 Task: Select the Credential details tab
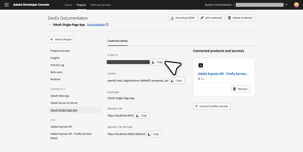[118, 41]
